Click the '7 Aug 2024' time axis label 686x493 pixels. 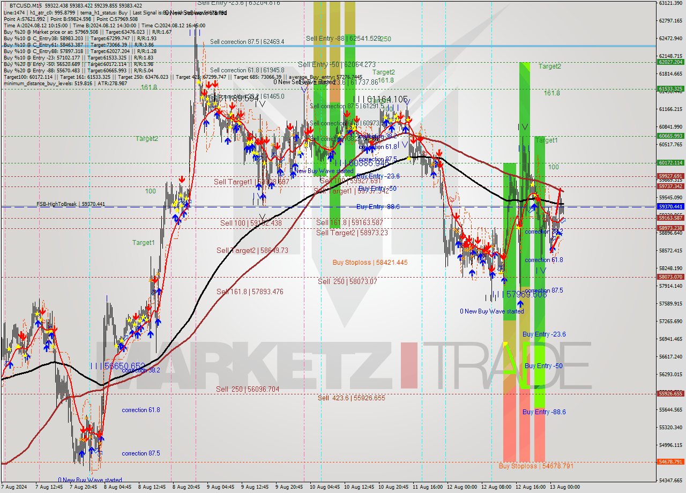click(x=15, y=487)
